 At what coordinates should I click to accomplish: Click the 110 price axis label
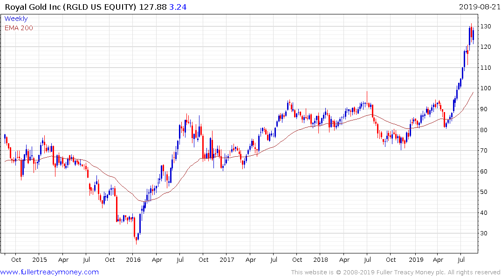[x=486, y=67]
